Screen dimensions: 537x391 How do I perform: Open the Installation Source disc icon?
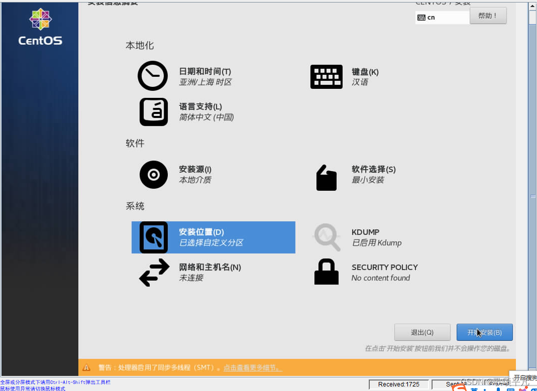pos(153,175)
